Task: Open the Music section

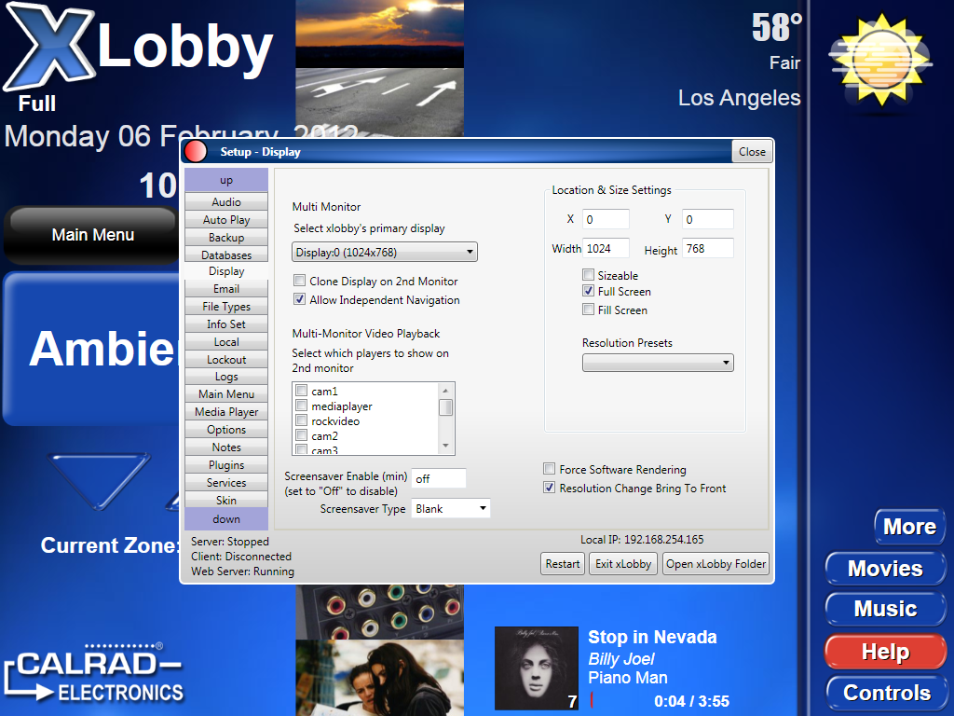Action: (x=885, y=609)
